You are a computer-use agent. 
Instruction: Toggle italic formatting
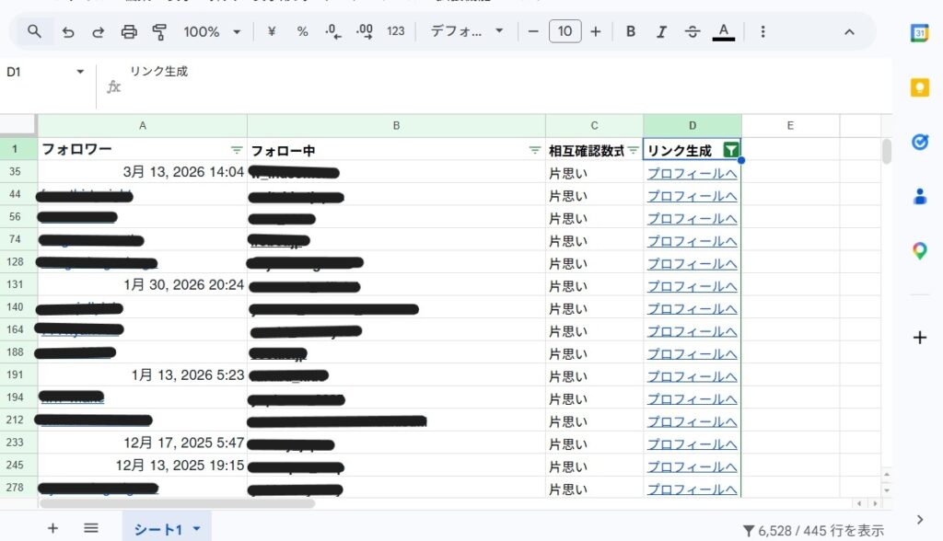coord(661,31)
